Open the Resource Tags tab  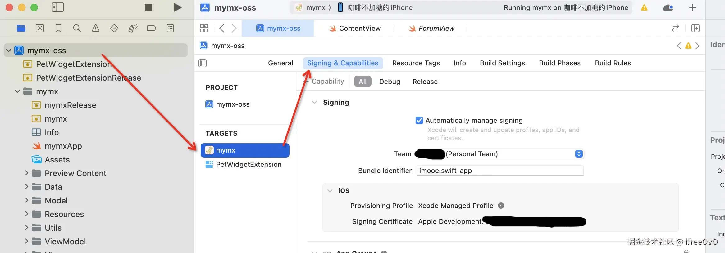(x=416, y=63)
